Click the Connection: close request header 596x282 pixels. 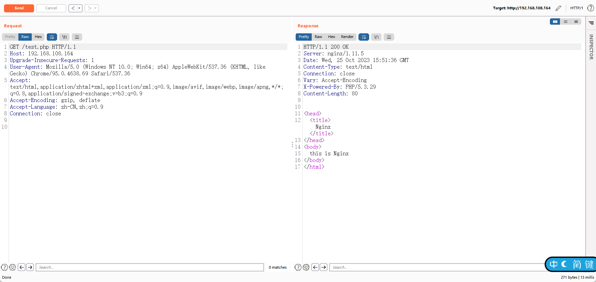pos(35,113)
